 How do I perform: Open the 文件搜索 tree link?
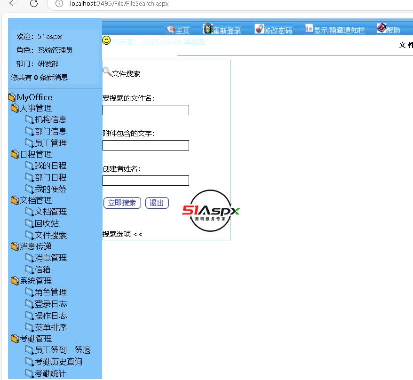pyautogui.click(x=51, y=235)
